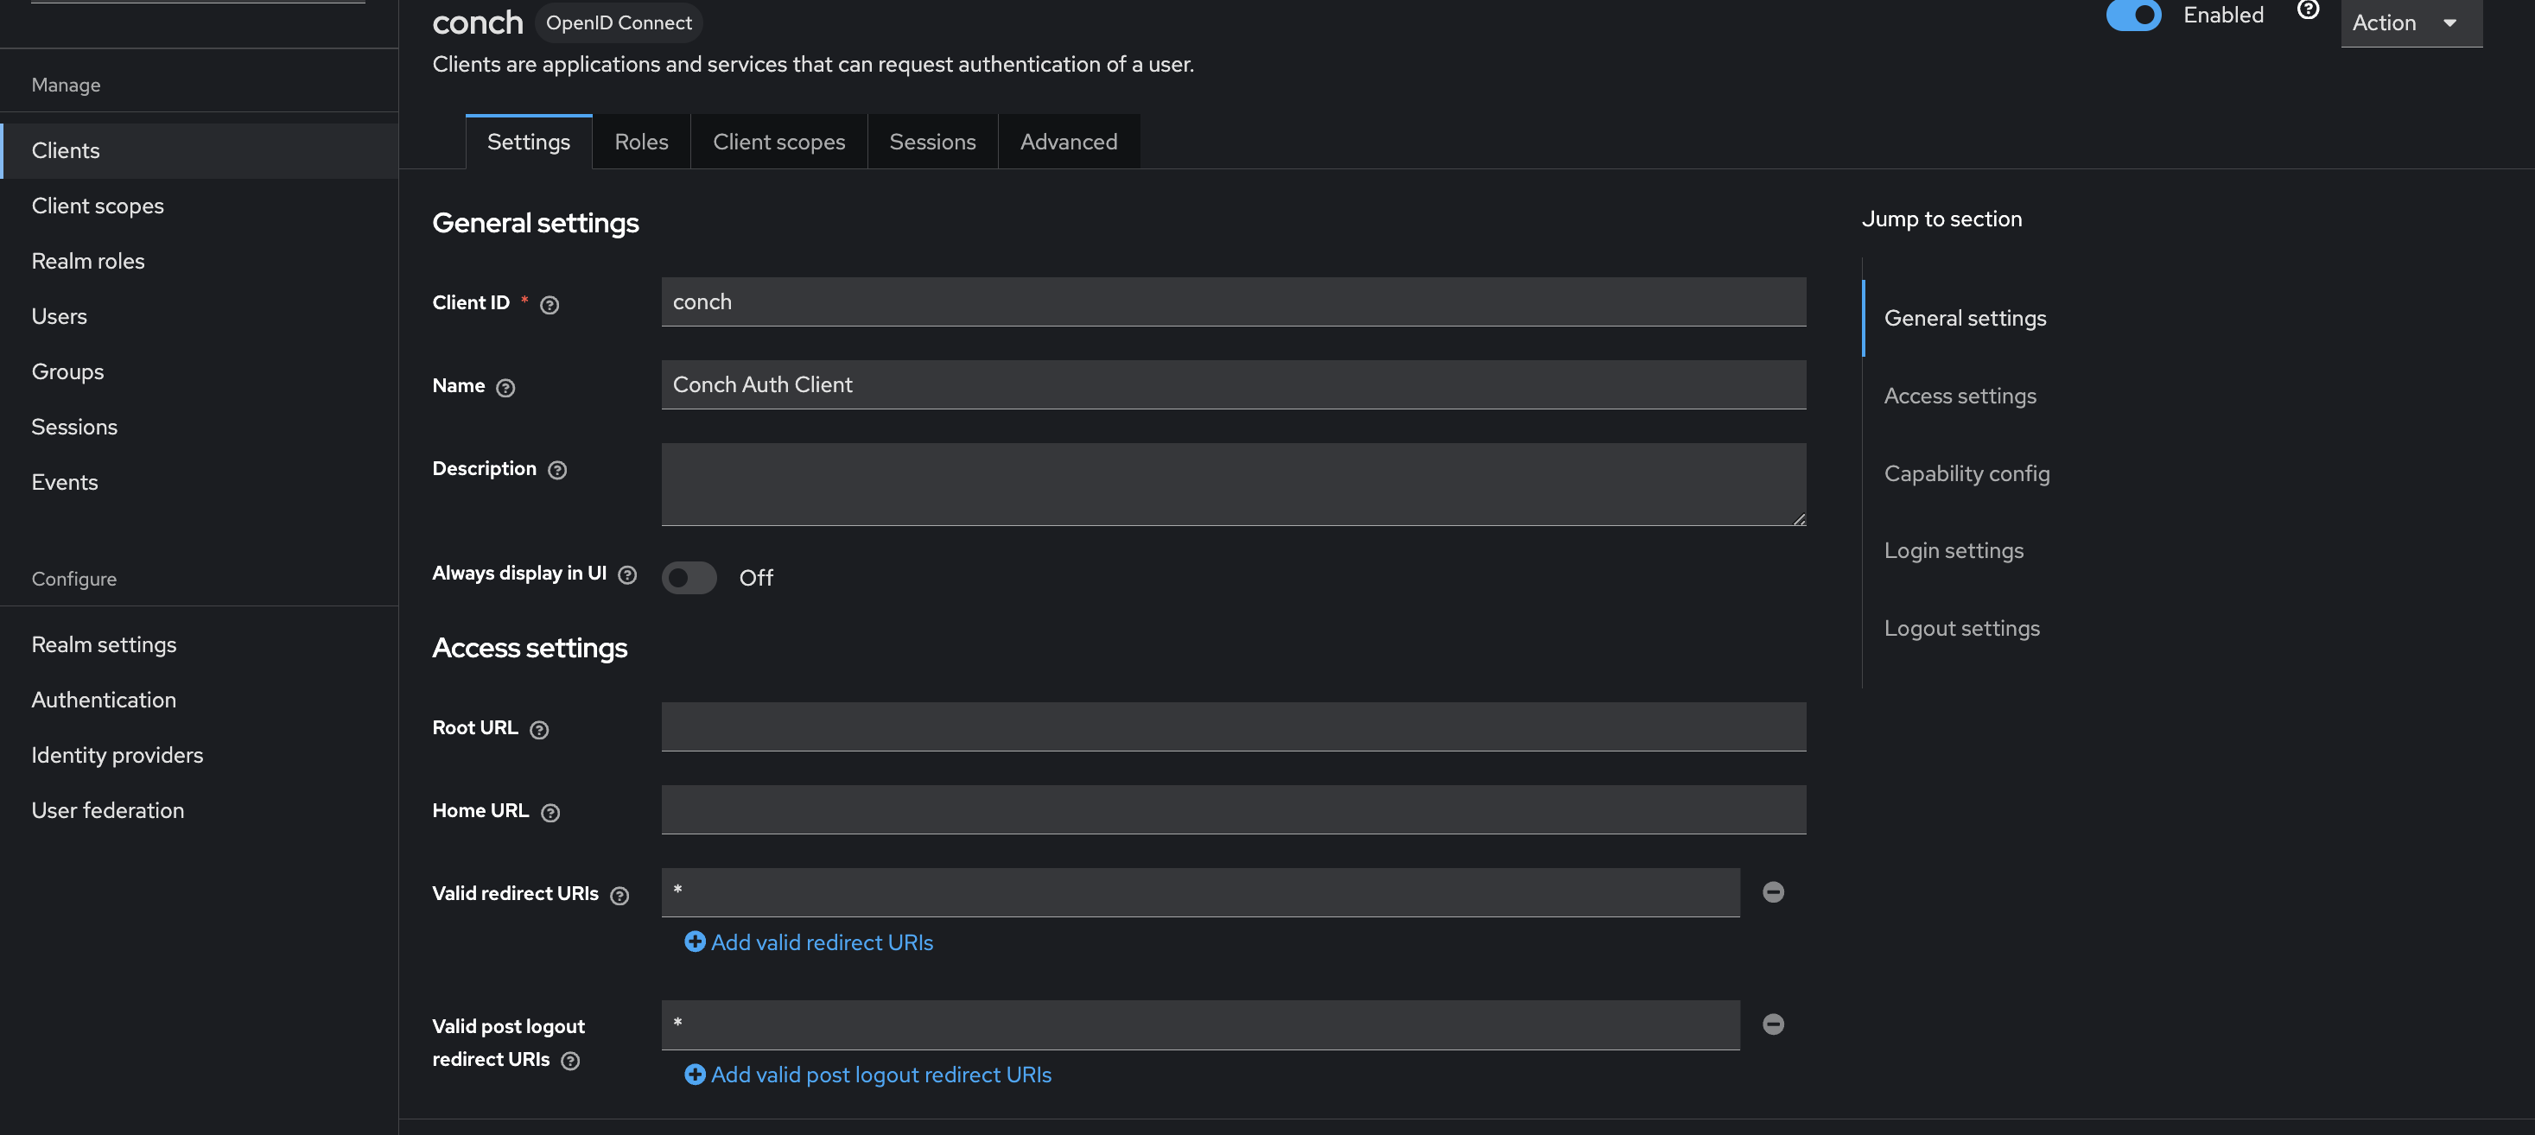Jump to General settings section
This screenshot has height=1135, width=2535.
pos(1964,318)
